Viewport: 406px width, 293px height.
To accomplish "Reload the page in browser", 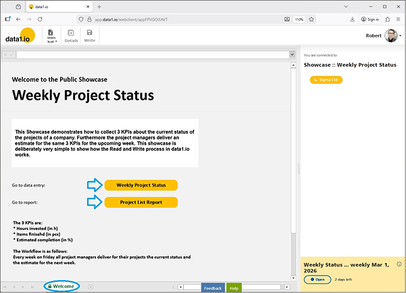I will click(x=40, y=19).
